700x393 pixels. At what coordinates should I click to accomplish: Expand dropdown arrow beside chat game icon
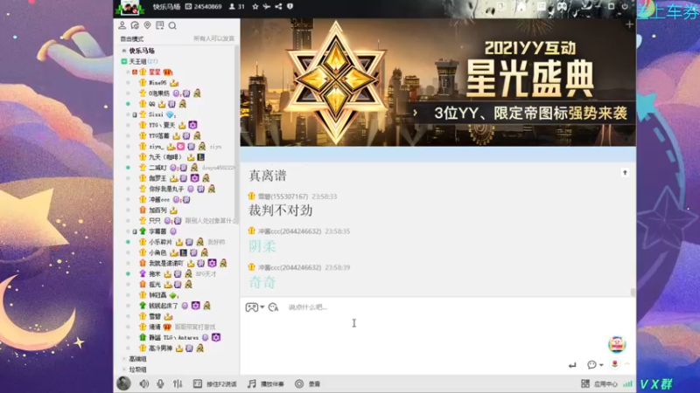pos(262,307)
